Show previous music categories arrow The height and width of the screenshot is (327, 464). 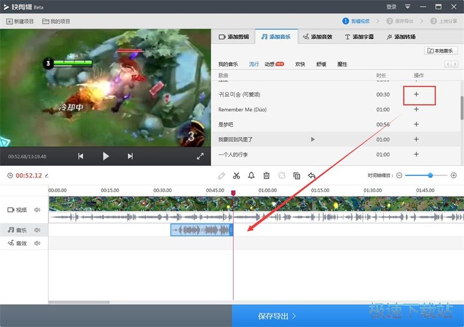pyautogui.click(x=448, y=64)
